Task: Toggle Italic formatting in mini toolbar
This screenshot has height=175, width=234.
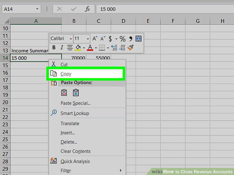Action: 62,48
